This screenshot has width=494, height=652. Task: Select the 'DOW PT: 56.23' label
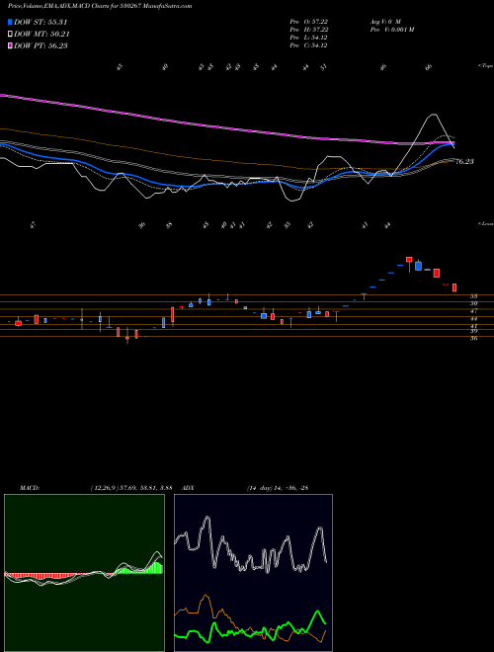tap(41, 45)
